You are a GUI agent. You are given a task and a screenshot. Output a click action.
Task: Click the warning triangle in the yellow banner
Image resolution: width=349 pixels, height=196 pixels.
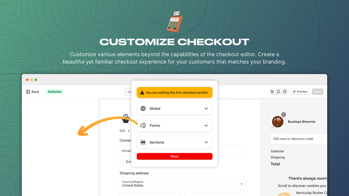click(142, 92)
